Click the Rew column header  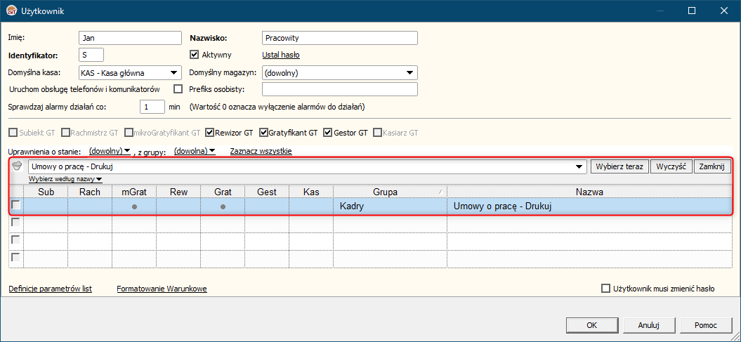178,192
